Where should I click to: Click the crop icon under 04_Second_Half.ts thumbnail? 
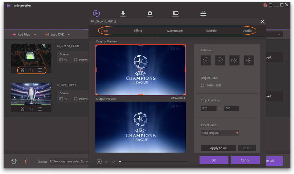(x=31, y=70)
